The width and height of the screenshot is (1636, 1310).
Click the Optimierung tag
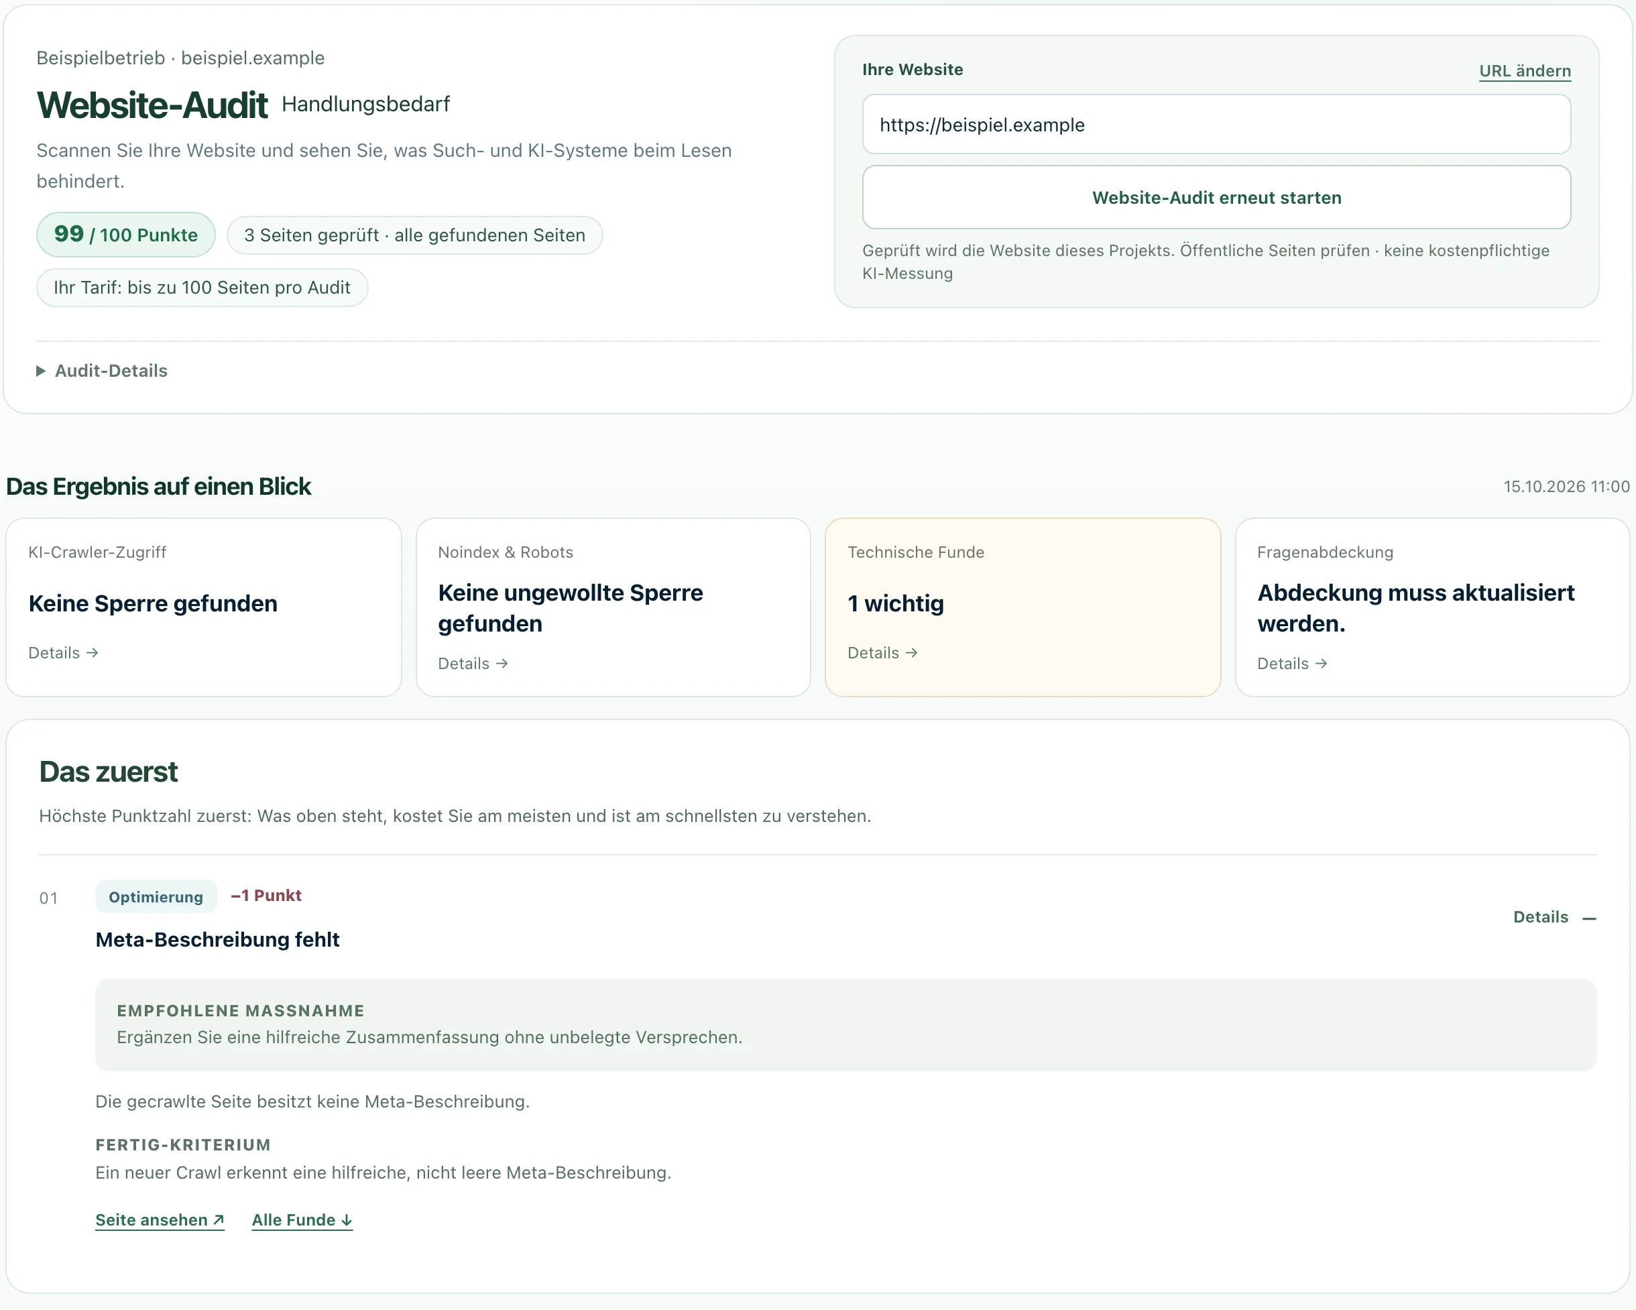[x=156, y=896]
